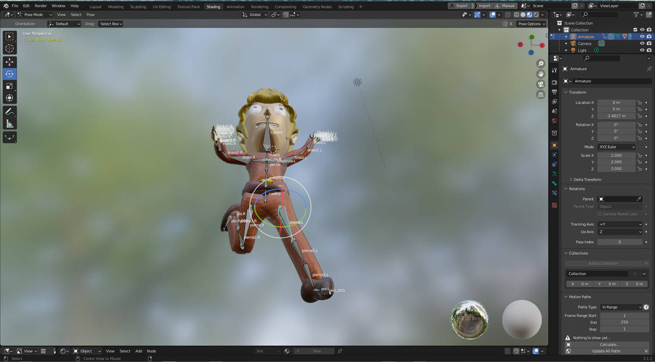Expand Camera item in outliner
The width and height of the screenshot is (655, 362).
point(566,44)
